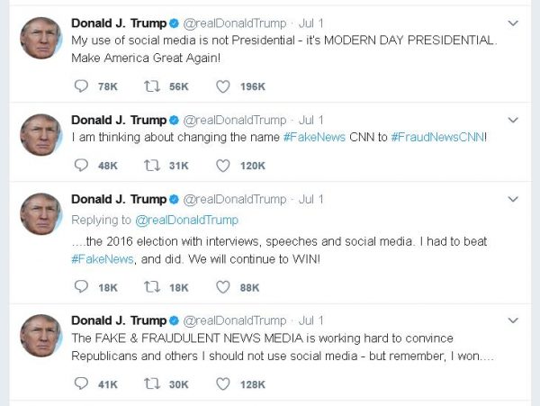
Task: Reply to the 2016 election tweet
Action: (x=82, y=286)
